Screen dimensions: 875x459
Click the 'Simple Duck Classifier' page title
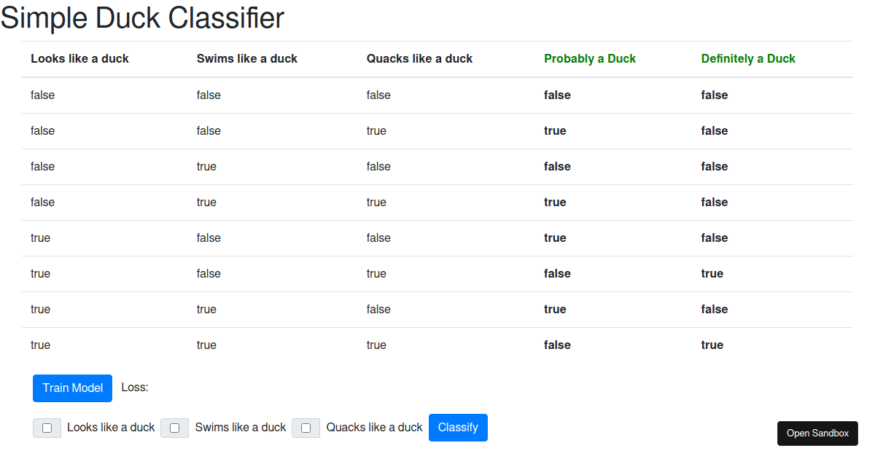[x=142, y=18]
